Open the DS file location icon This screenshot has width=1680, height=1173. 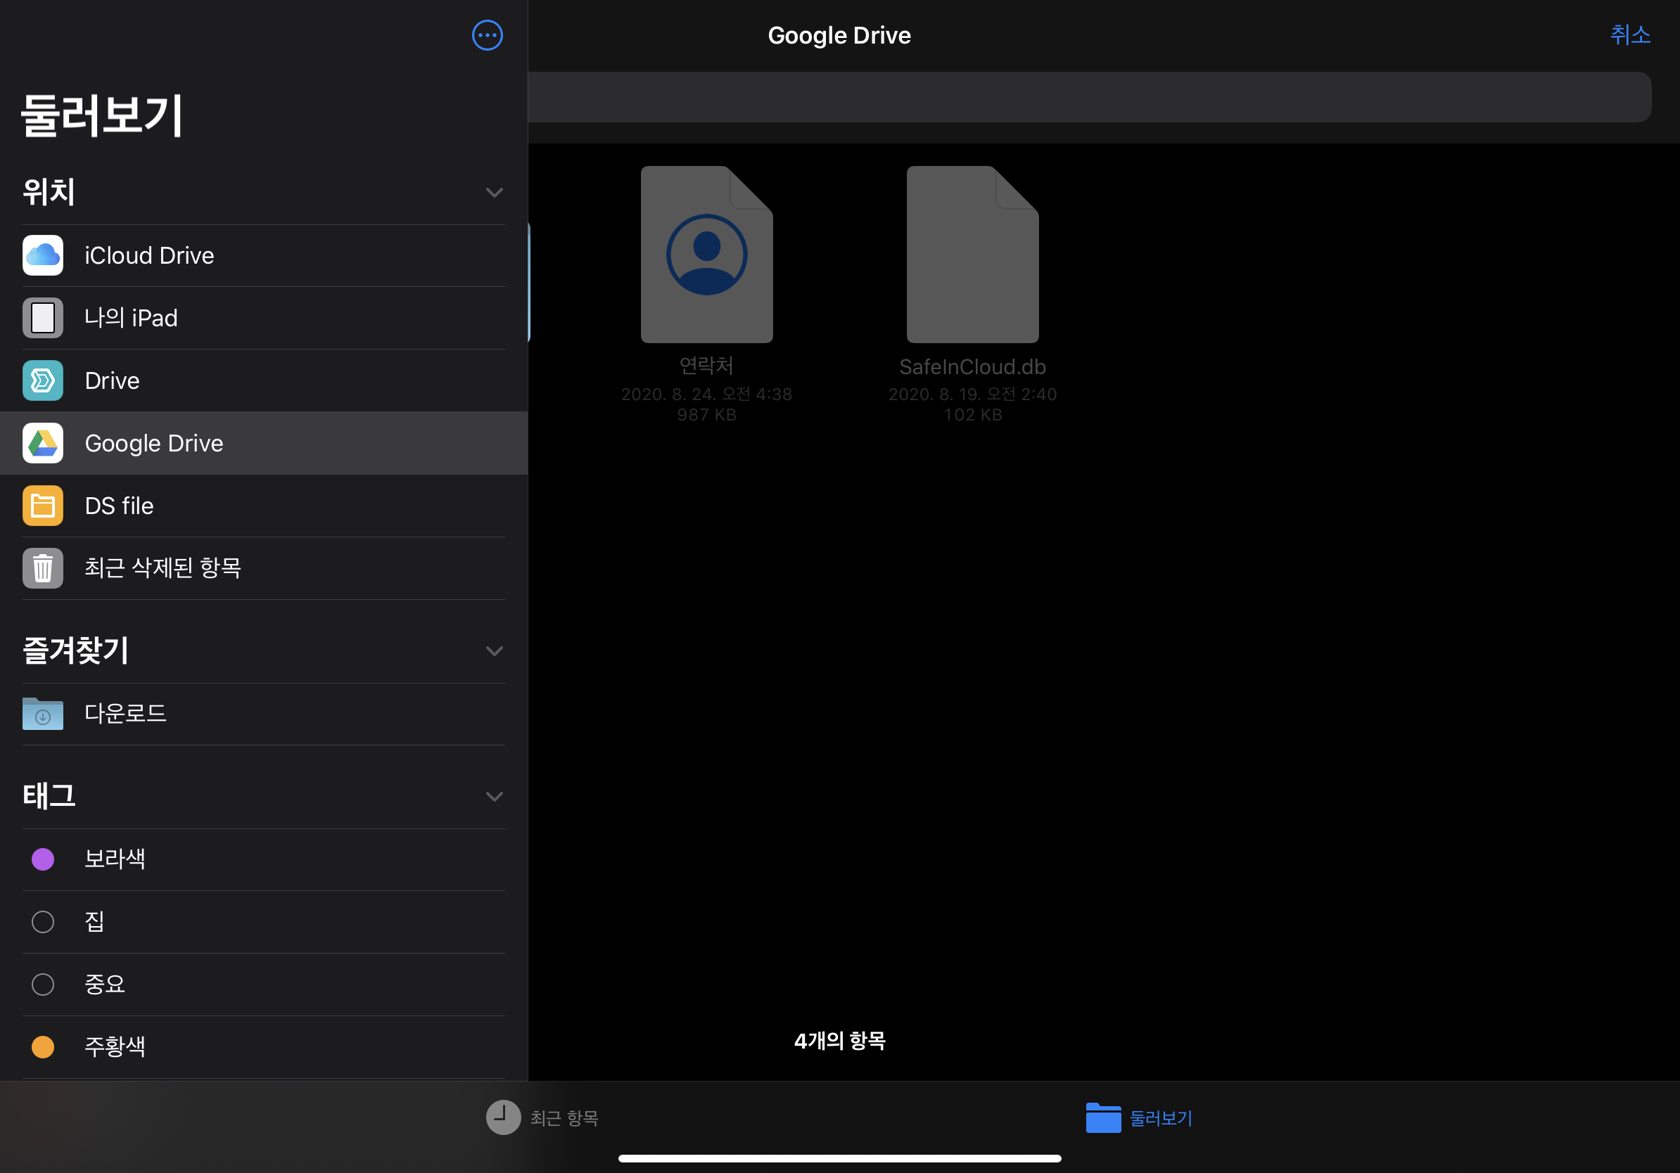pyautogui.click(x=42, y=506)
